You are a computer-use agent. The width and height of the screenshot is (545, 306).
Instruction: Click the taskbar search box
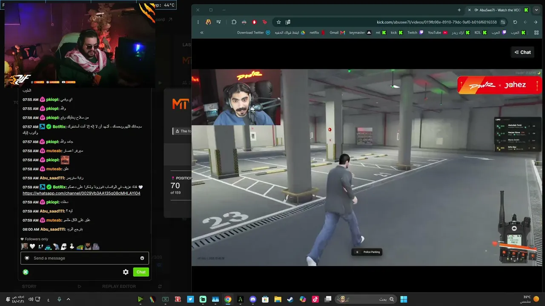coord(366,299)
